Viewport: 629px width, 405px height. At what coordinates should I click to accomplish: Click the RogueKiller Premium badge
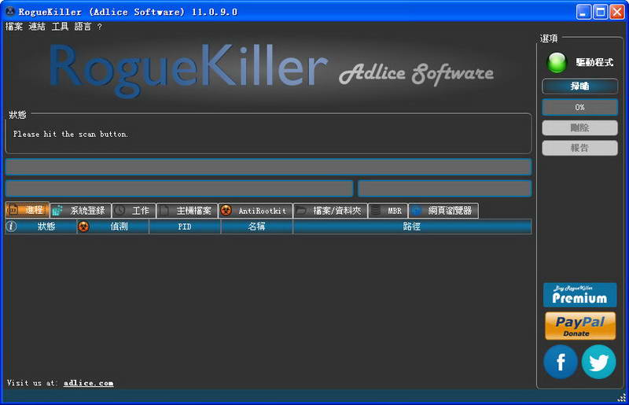click(x=579, y=295)
